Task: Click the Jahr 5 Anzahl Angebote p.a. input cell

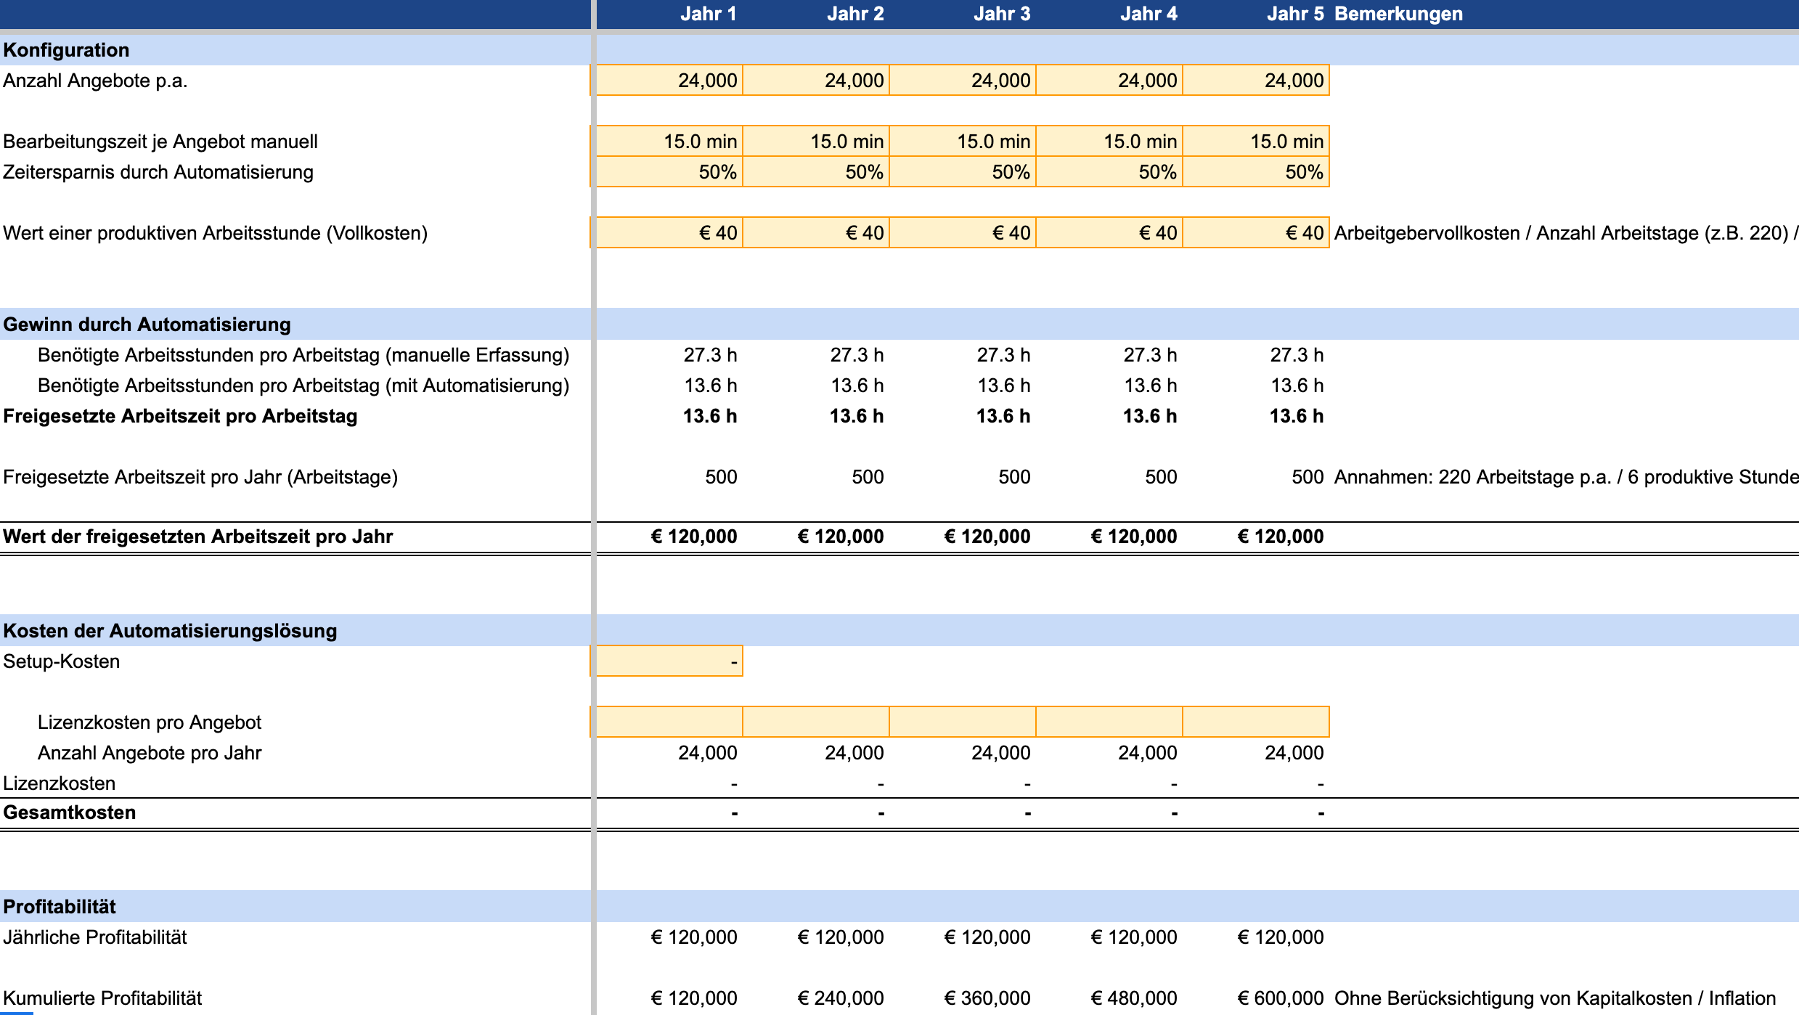Action: pos(1256,80)
